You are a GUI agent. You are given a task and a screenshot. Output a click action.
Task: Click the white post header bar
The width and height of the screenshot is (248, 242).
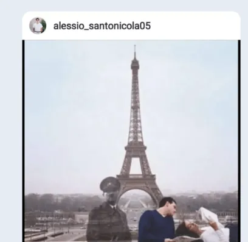(131, 26)
